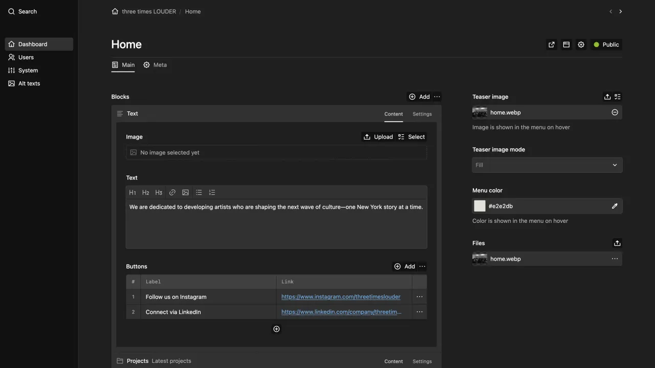Open the Projects block Settings tab
This screenshot has width=655, height=368.
click(x=422, y=361)
